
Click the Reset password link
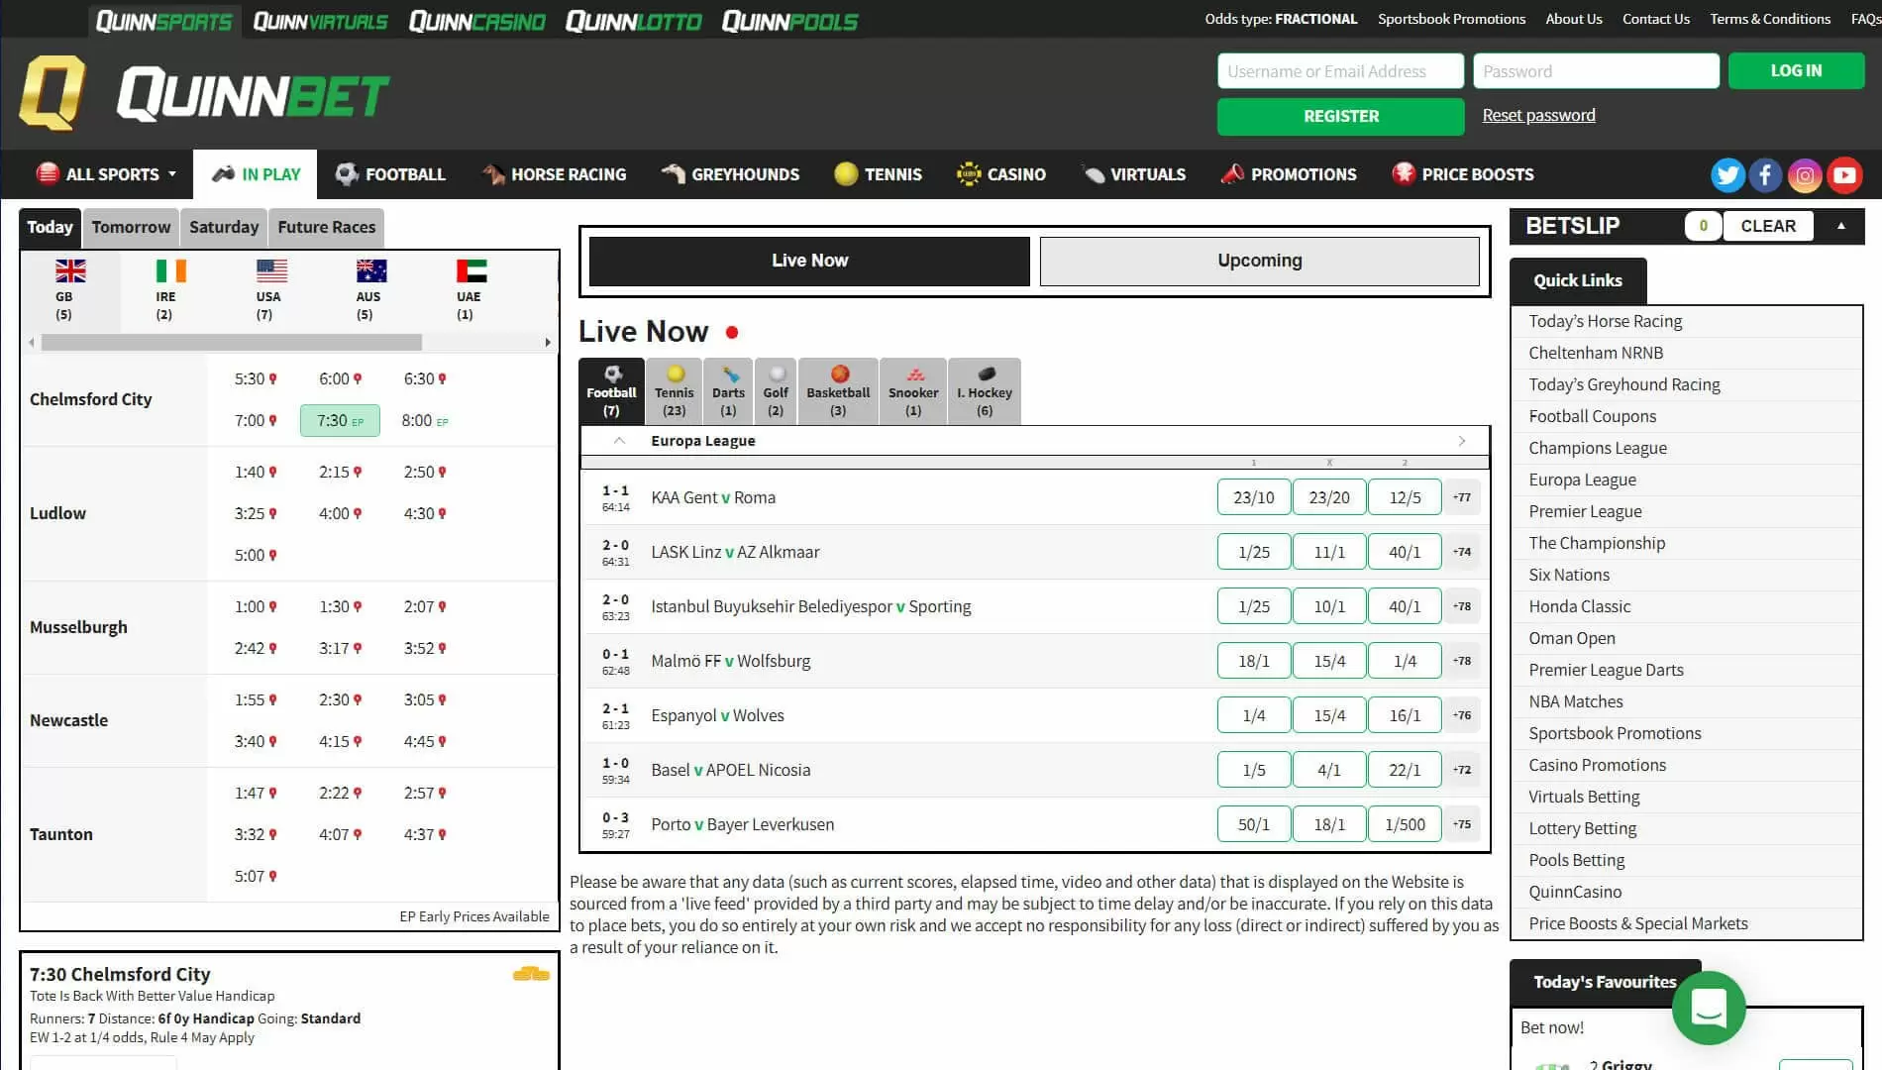point(1538,115)
